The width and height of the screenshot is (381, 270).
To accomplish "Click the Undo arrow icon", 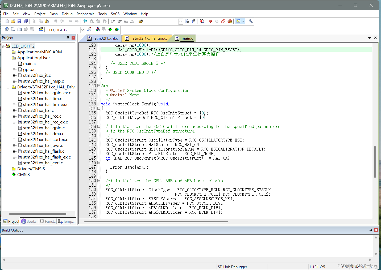I will coord(56,21).
